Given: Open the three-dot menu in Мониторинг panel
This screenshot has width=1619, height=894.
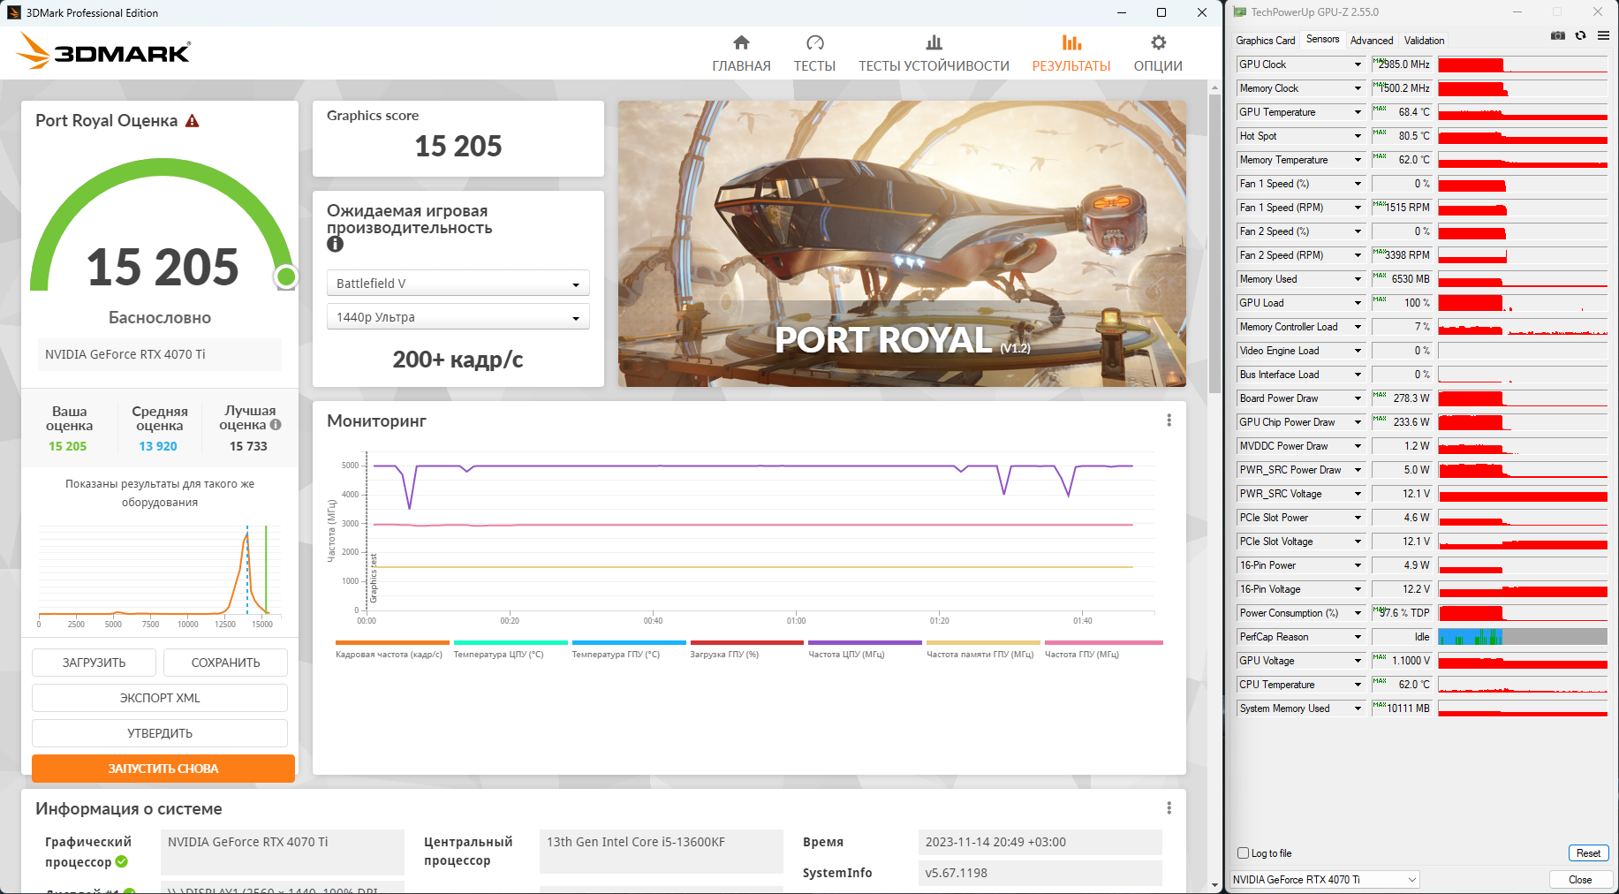Looking at the screenshot, I should pyautogui.click(x=1169, y=420).
